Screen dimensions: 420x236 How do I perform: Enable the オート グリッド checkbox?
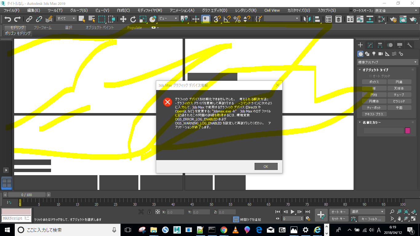pyautogui.click(x=371, y=76)
